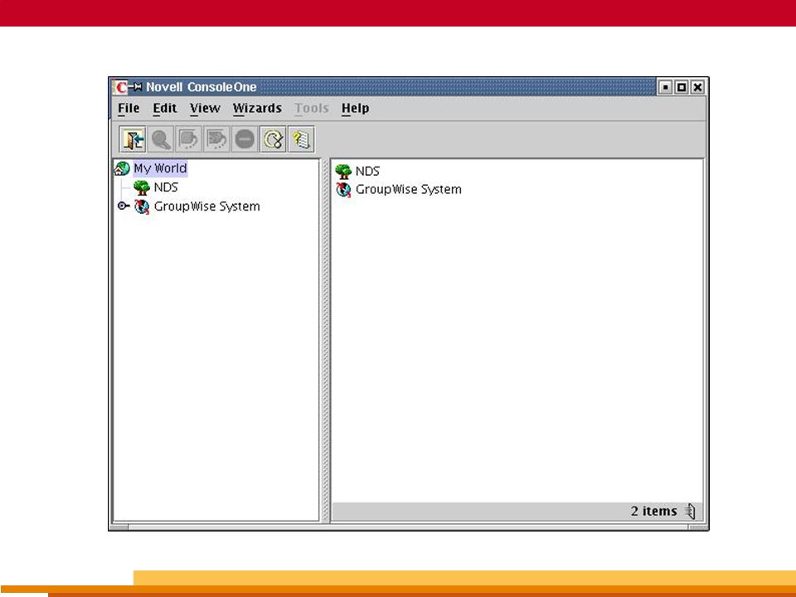Open the greyed-out Tools menu
This screenshot has width=796, height=597.
pyautogui.click(x=312, y=108)
